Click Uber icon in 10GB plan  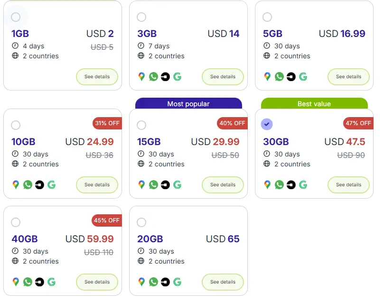pos(39,184)
